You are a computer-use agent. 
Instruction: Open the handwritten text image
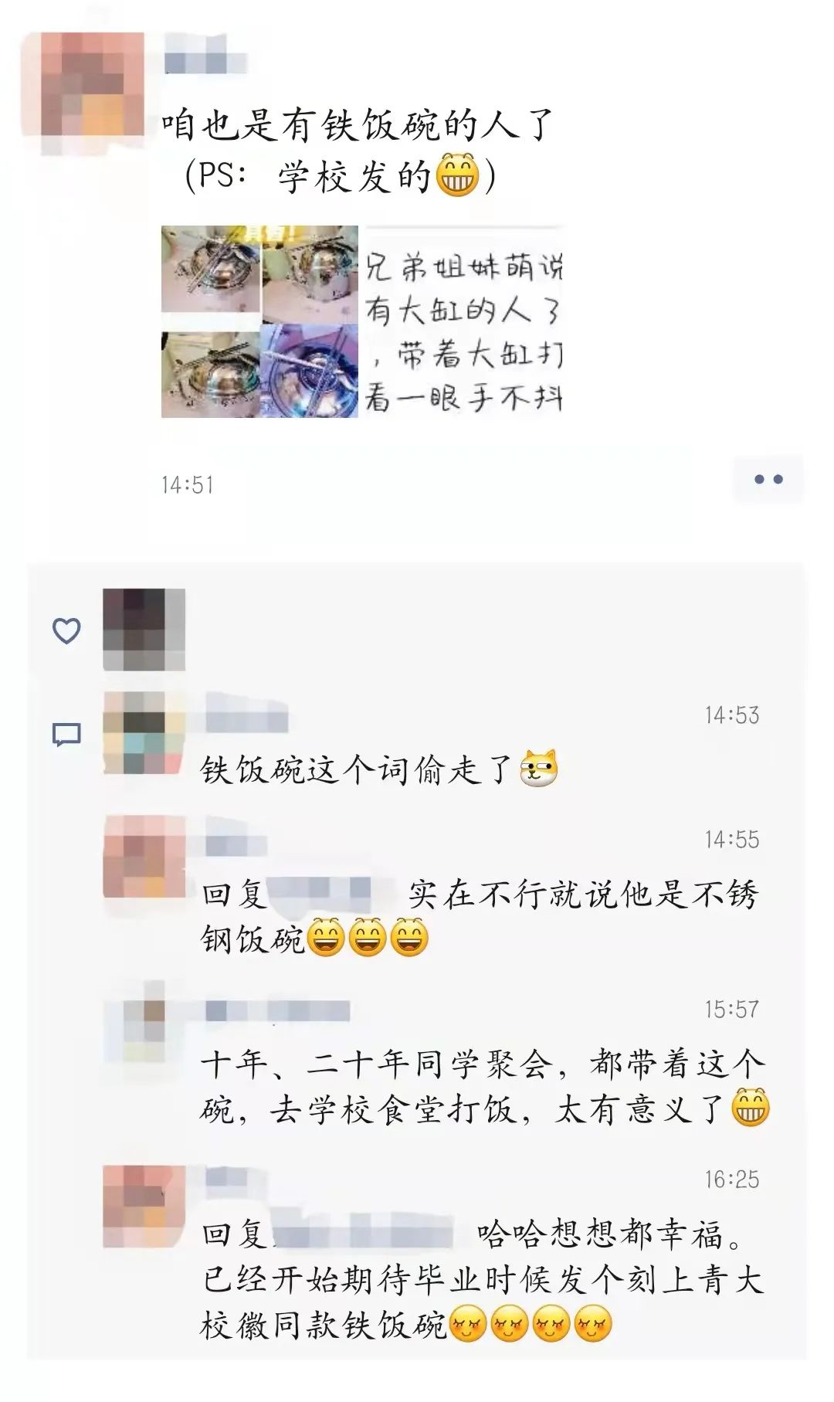pyautogui.click(x=462, y=321)
